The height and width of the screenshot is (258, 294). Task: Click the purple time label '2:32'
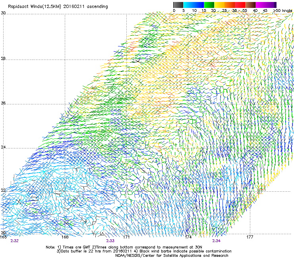(14, 241)
